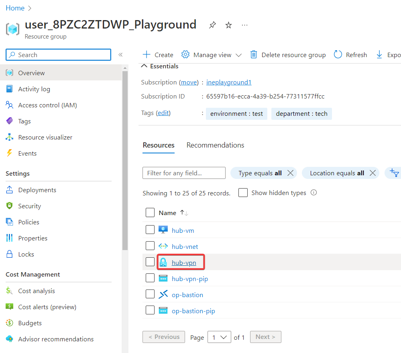Open the hub-vpn resource link
This screenshot has height=353, width=401.
coord(184,263)
